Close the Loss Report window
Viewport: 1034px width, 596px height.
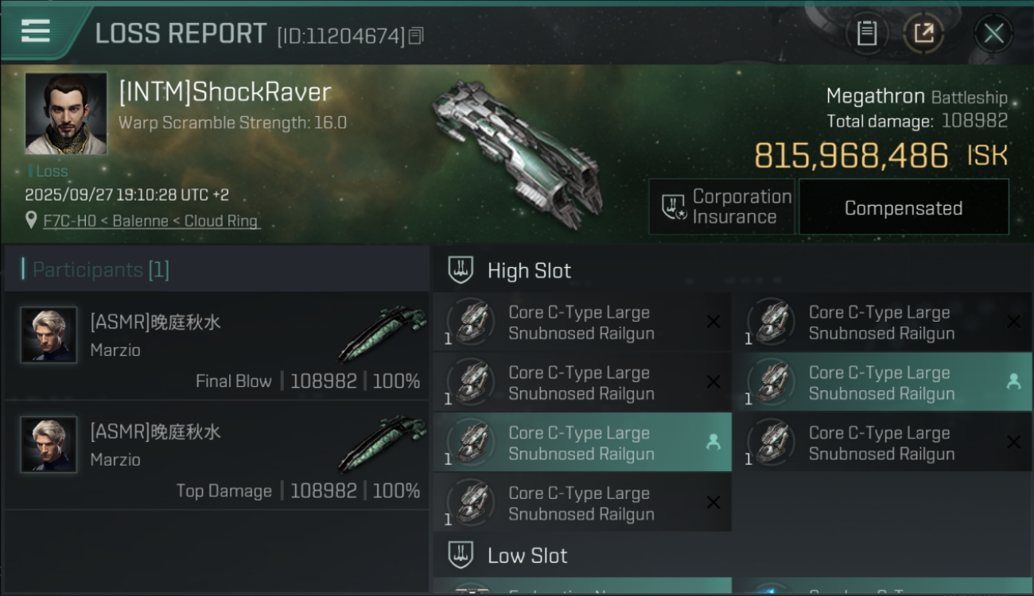tap(993, 33)
